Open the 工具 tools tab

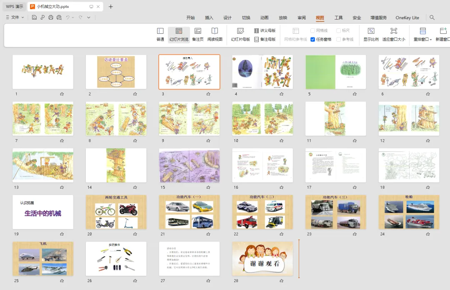[x=338, y=18]
